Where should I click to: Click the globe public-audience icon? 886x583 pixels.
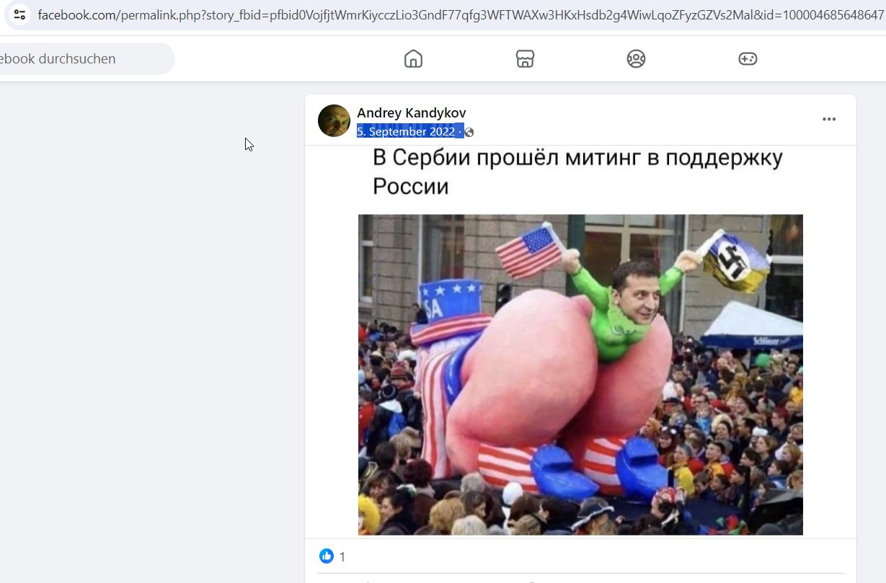(x=469, y=132)
